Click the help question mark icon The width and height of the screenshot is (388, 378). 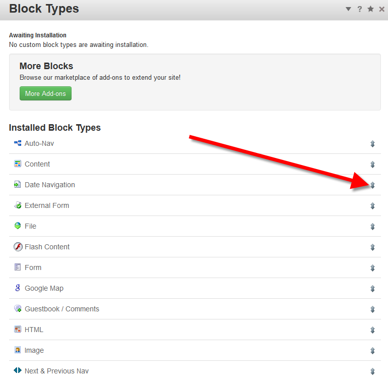[x=360, y=9]
